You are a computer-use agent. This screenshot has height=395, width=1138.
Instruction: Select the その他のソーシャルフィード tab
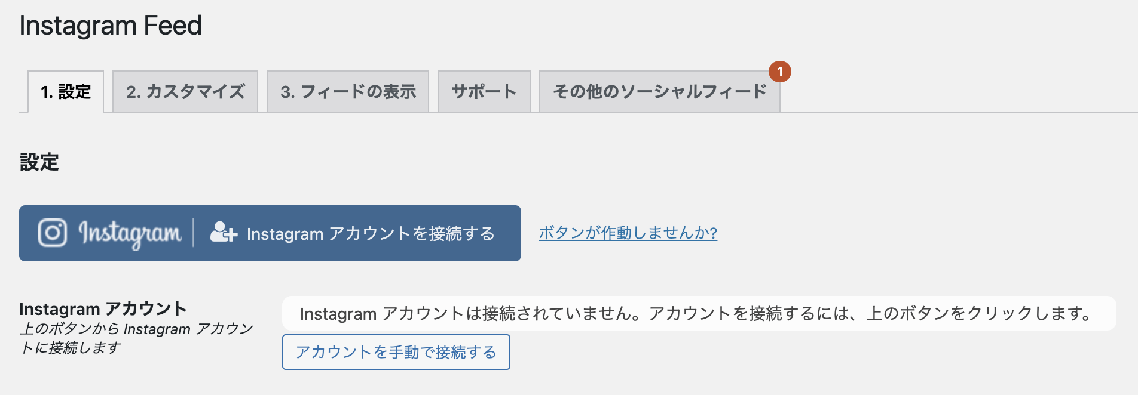click(x=659, y=92)
